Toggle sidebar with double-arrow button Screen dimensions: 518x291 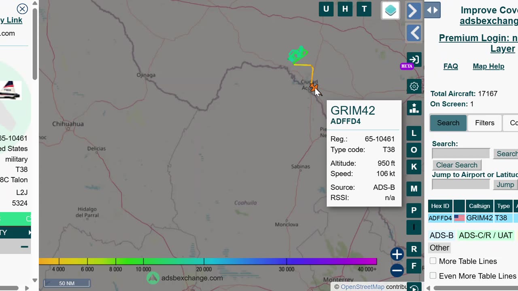click(432, 10)
